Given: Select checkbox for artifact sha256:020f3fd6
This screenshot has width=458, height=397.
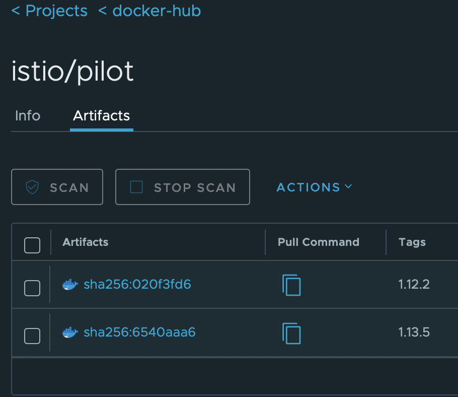Looking at the screenshot, I should click(32, 288).
